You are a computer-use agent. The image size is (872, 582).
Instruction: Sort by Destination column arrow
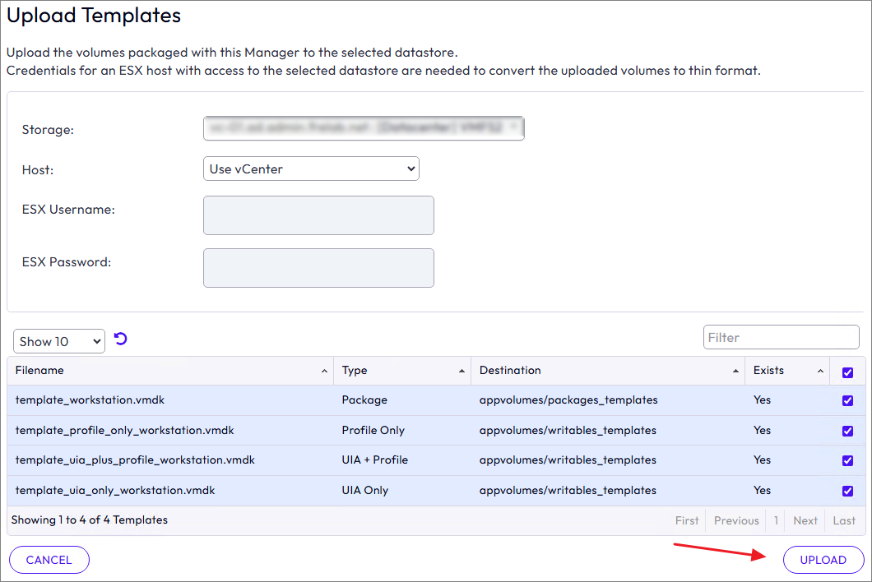(735, 372)
